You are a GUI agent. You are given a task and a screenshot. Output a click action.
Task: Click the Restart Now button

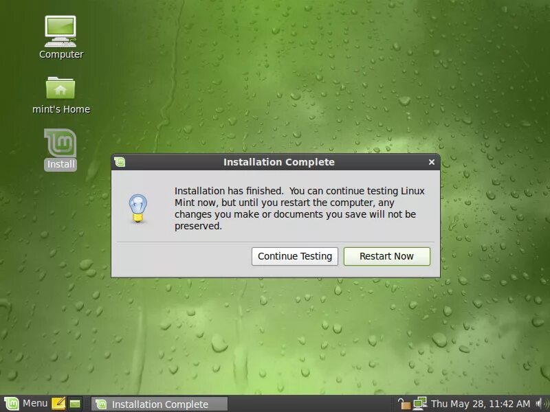tap(386, 256)
